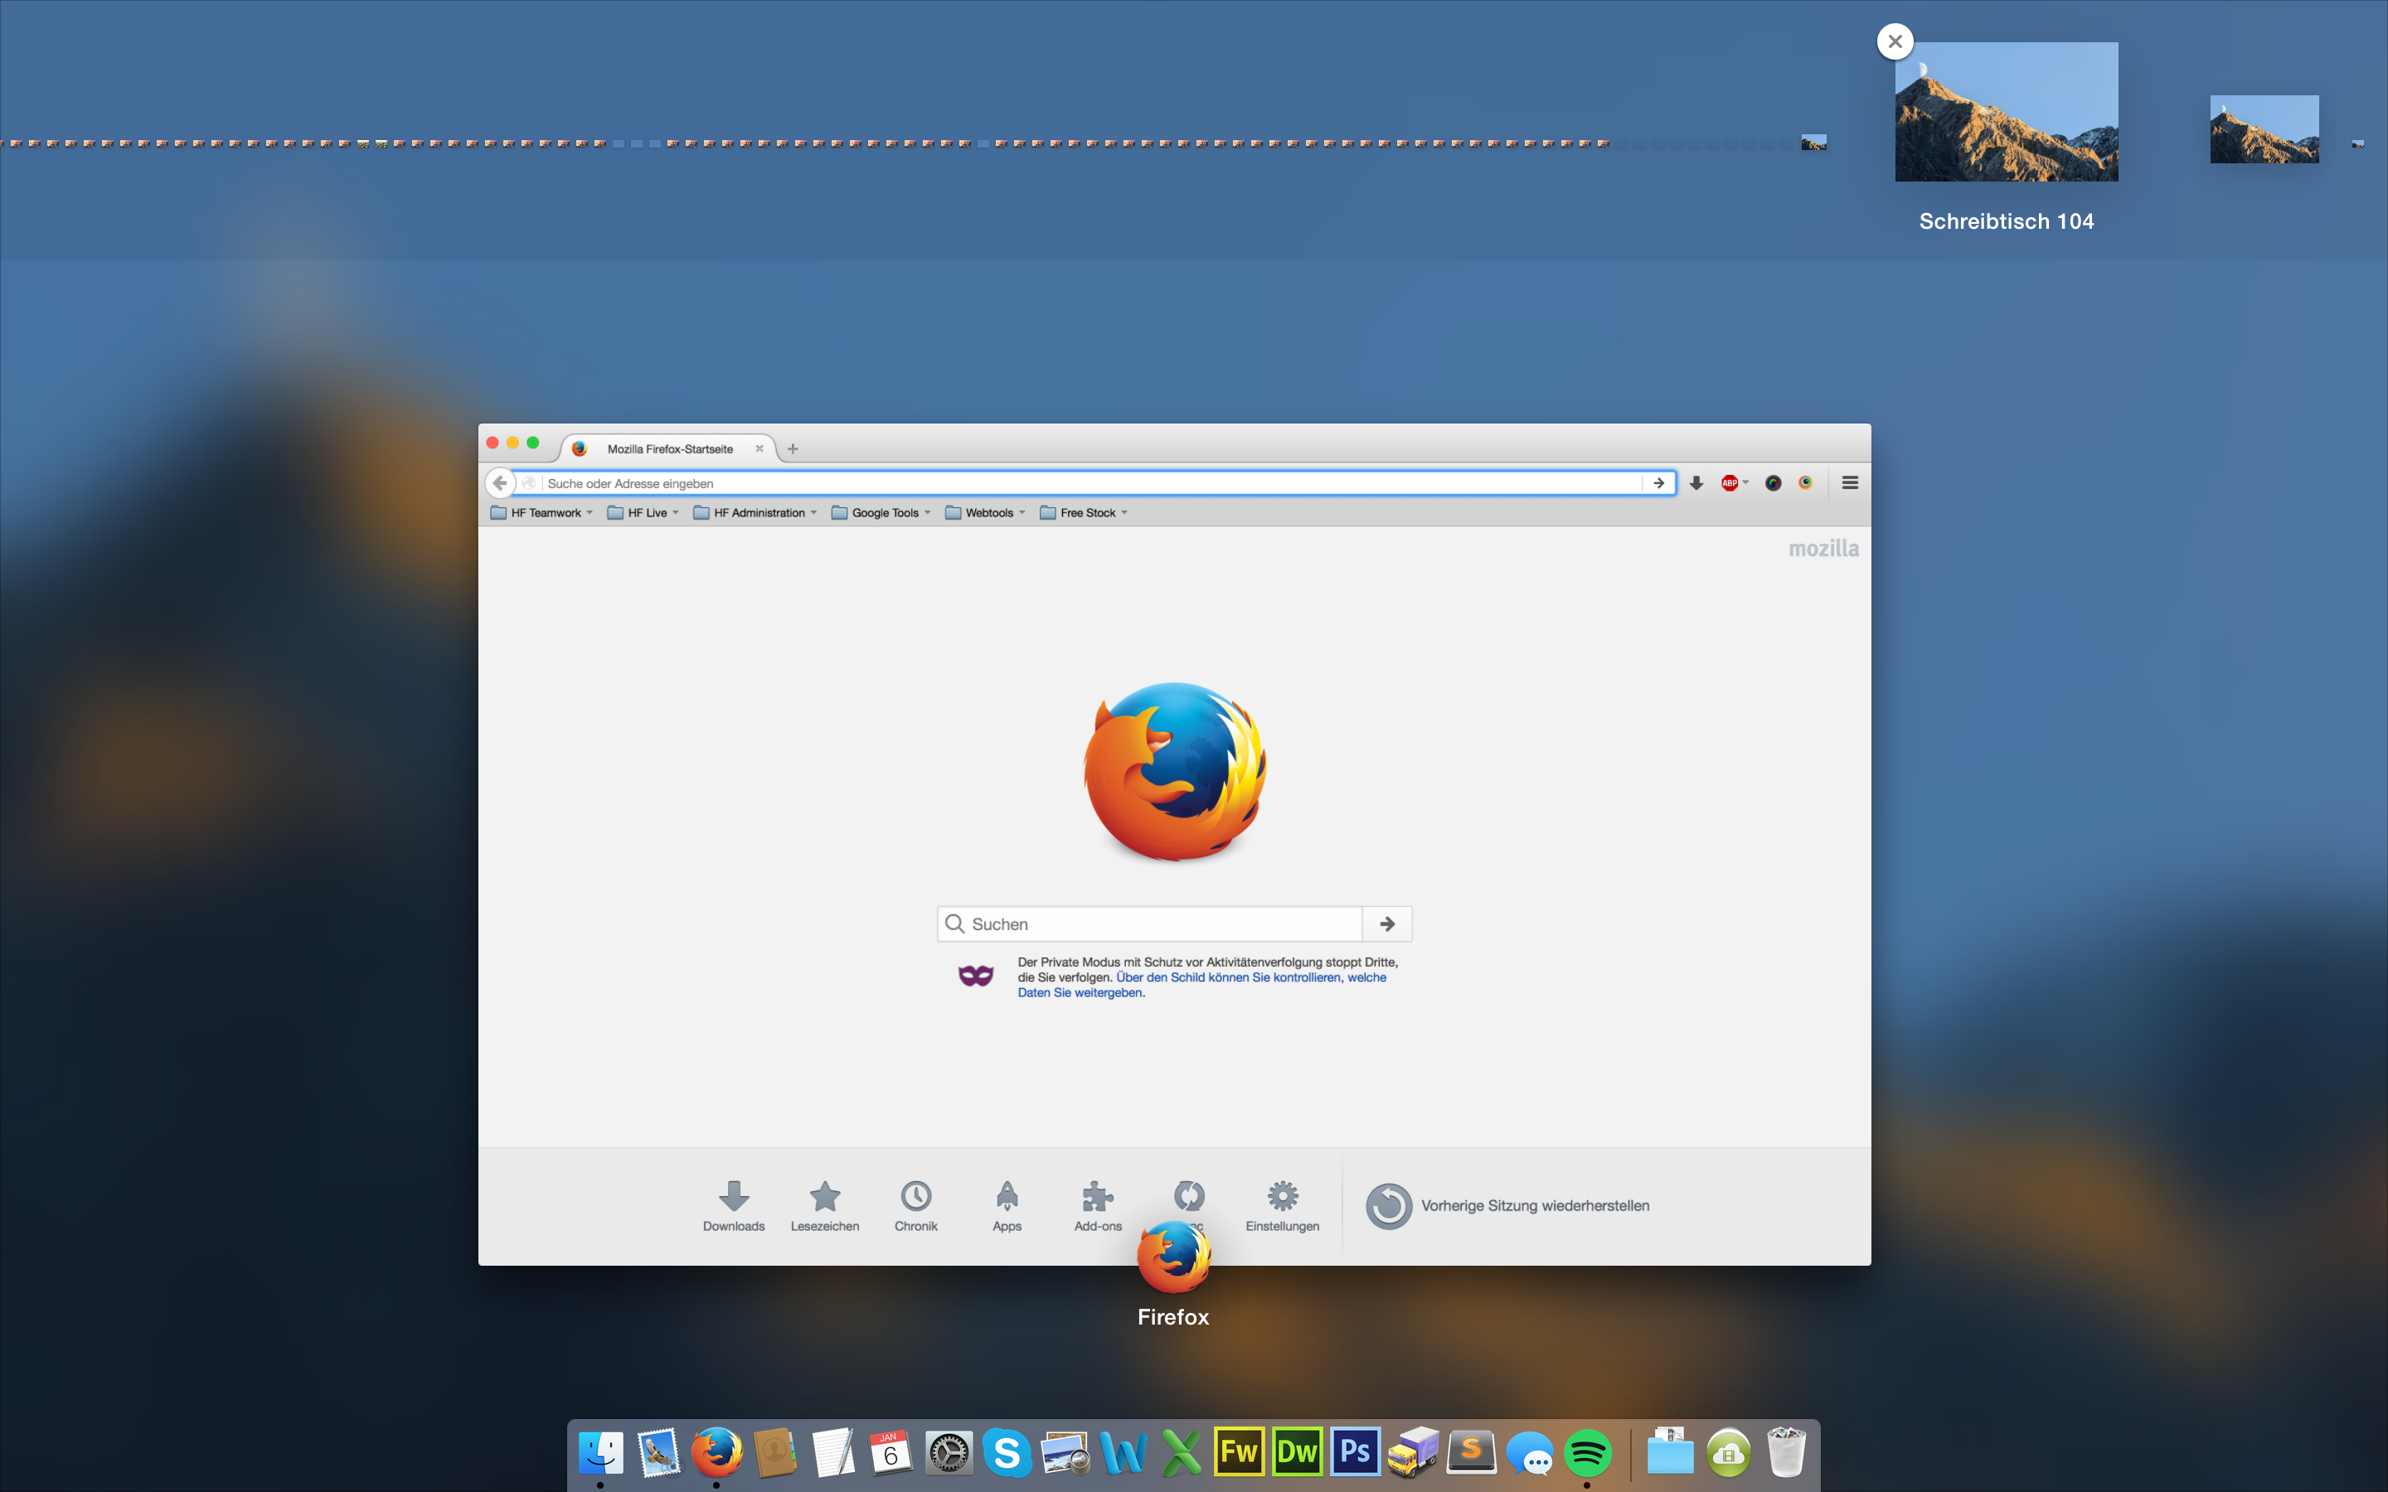Click the search submit arrow beside Suchen
Screen dimensions: 2388x1492
[1387, 923]
